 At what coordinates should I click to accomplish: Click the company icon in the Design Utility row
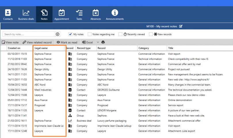pyautogui.click(x=70, y=69)
